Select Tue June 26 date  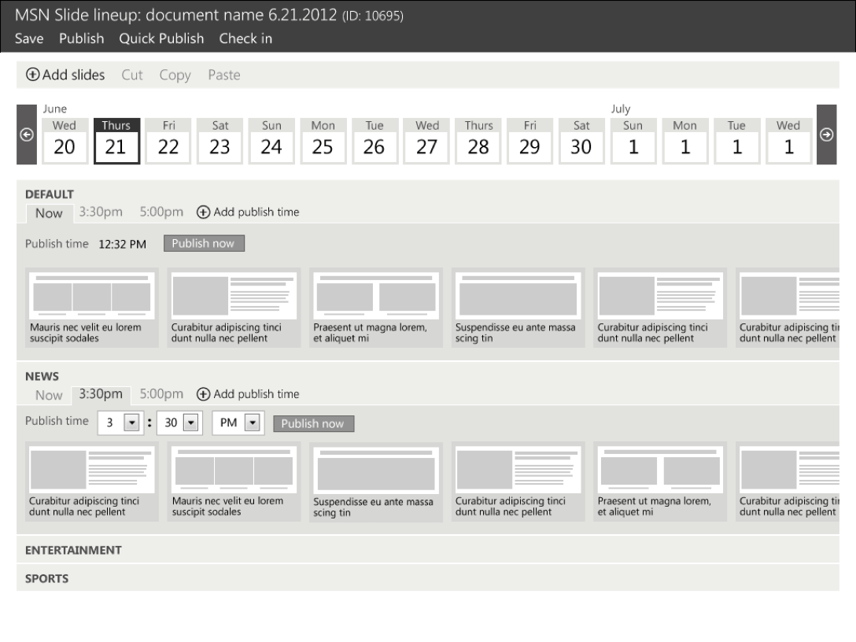[x=374, y=141]
